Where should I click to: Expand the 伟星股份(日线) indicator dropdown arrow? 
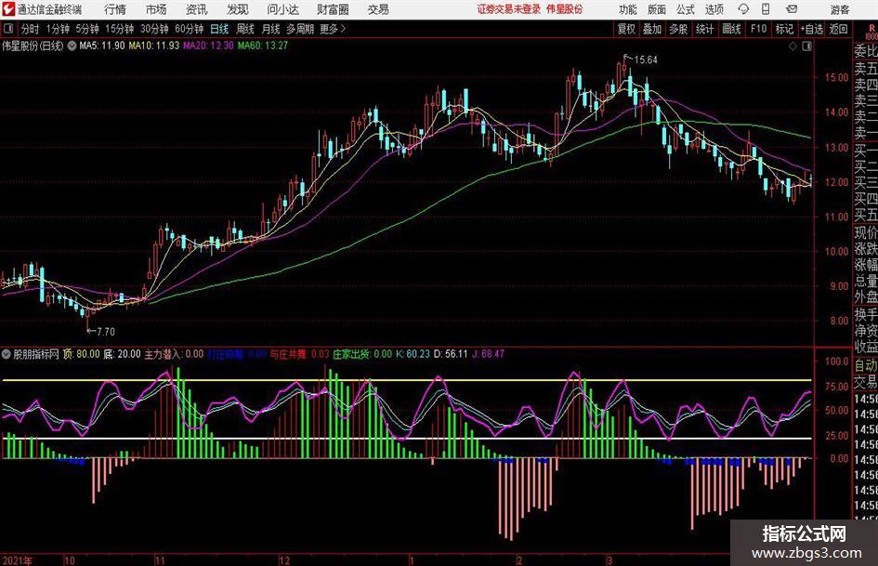click(72, 46)
